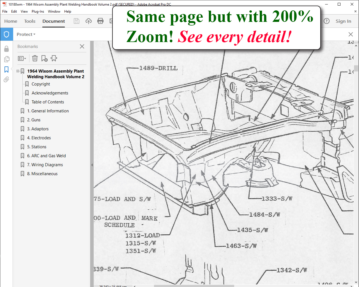Close the Bookmarks panel
The height and width of the screenshot is (287, 359).
tap(82, 47)
